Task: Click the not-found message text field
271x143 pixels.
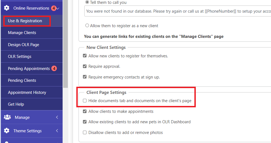Action: tap(178, 11)
